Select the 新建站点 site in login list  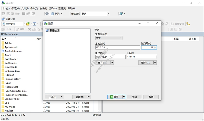tap(54, 31)
